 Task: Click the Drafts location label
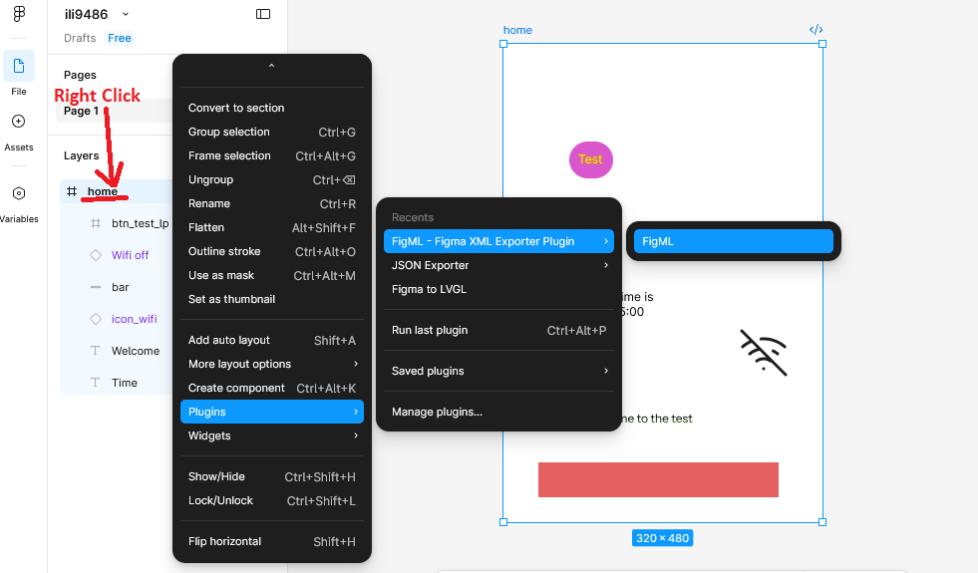click(x=80, y=38)
